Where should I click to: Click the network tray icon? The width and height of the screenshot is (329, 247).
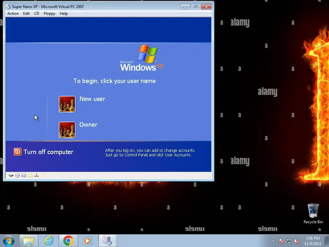pyautogui.click(x=289, y=241)
